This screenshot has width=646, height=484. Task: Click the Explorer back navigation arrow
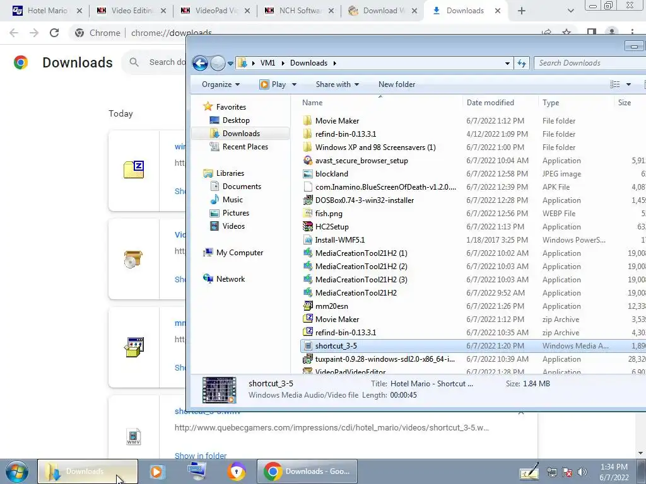click(200, 63)
